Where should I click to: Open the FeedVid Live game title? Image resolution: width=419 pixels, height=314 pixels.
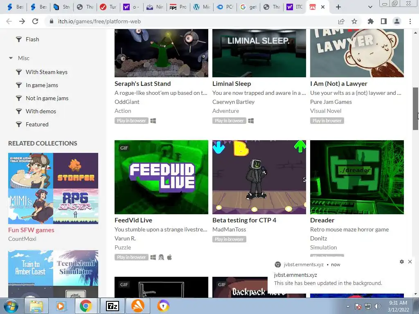133,220
